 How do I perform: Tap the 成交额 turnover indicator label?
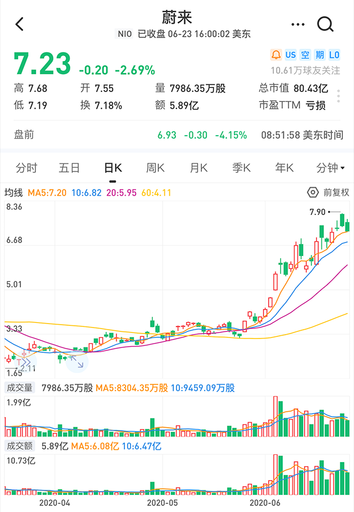(x=19, y=446)
